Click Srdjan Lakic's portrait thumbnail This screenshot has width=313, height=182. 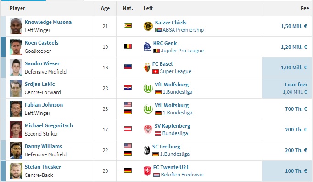pos(16,88)
